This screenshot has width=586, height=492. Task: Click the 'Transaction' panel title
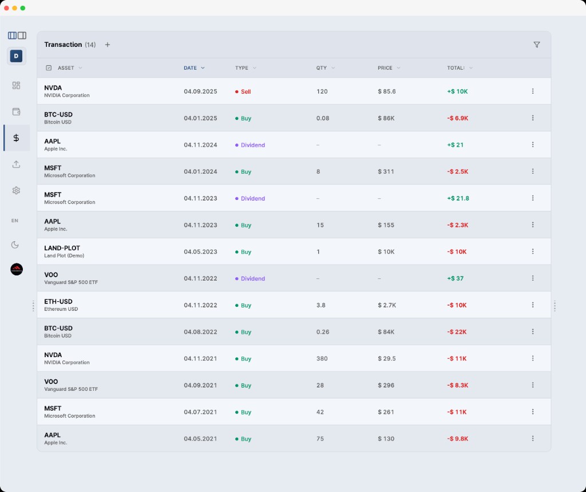63,45
